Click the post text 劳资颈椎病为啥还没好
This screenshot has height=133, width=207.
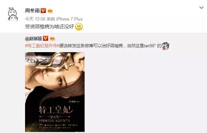pyautogui.click(x=49, y=27)
